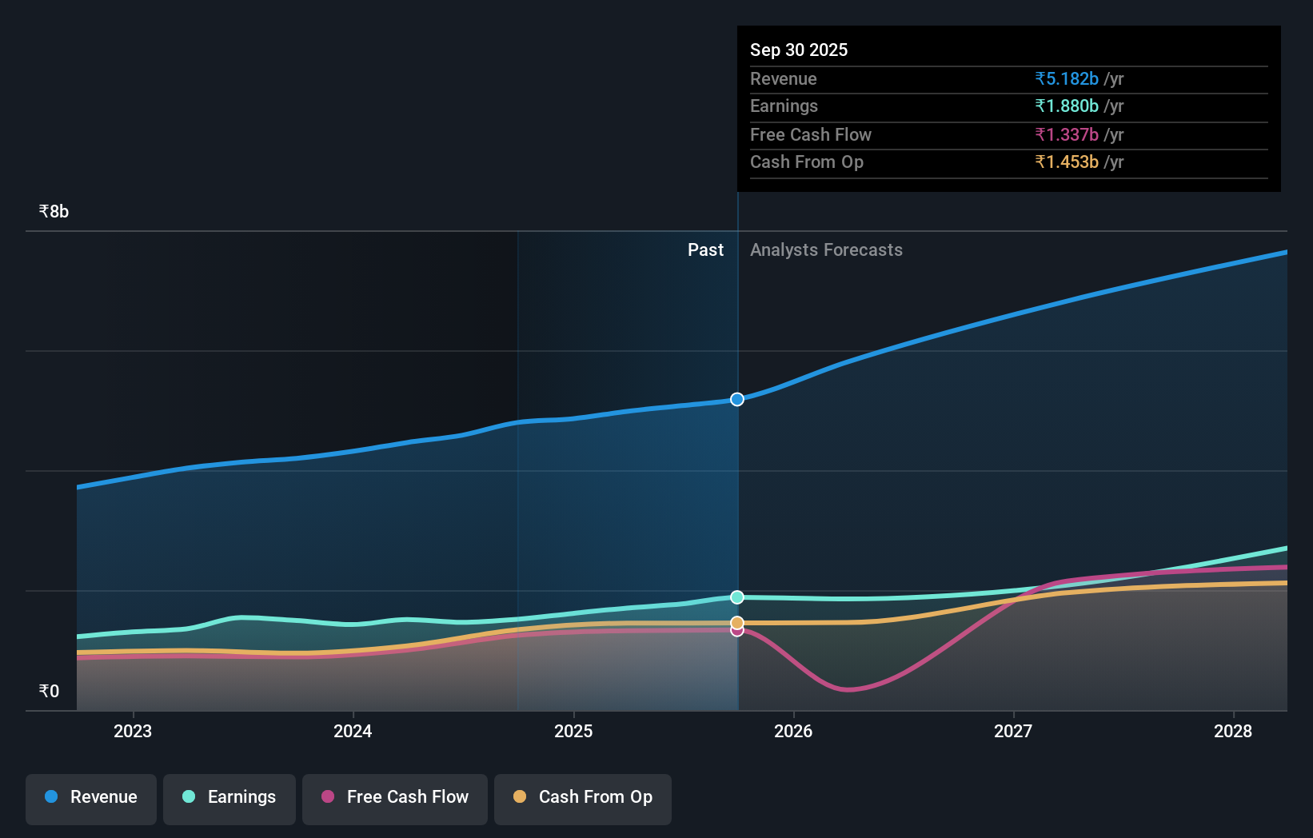
Task: Click the pink free cash flow marker
Action: (736, 631)
